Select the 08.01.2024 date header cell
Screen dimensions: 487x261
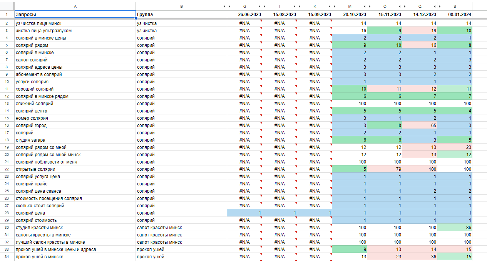(x=455, y=15)
